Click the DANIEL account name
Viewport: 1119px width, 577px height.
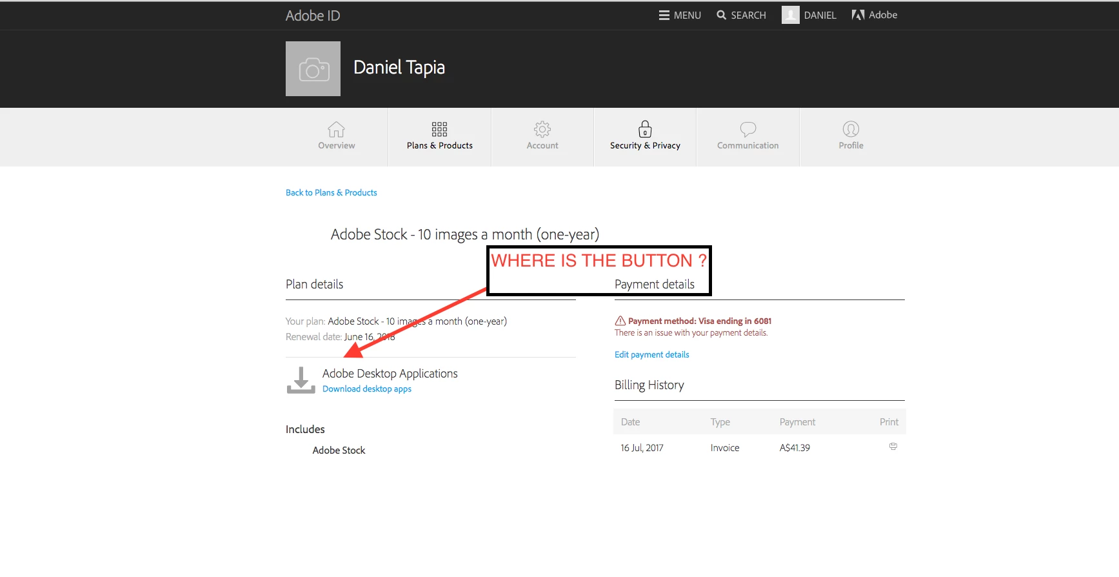pyautogui.click(x=820, y=15)
